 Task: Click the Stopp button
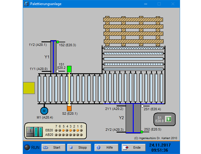click(x=79, y=147)
